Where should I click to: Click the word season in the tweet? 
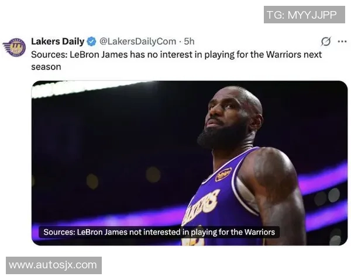coord(46,66)
